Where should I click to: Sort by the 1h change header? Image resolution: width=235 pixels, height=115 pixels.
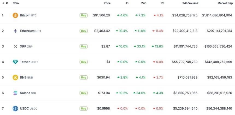click(127, 3)
